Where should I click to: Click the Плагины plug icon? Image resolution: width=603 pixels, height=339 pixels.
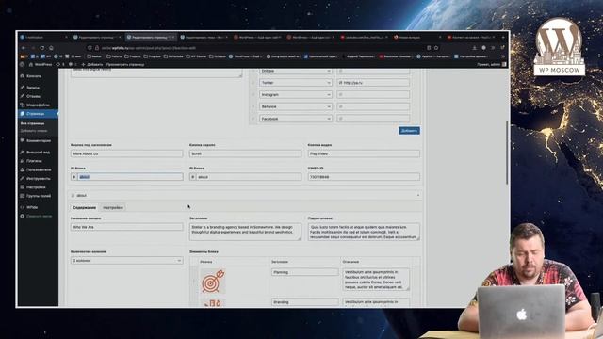[x=23, y=161]
